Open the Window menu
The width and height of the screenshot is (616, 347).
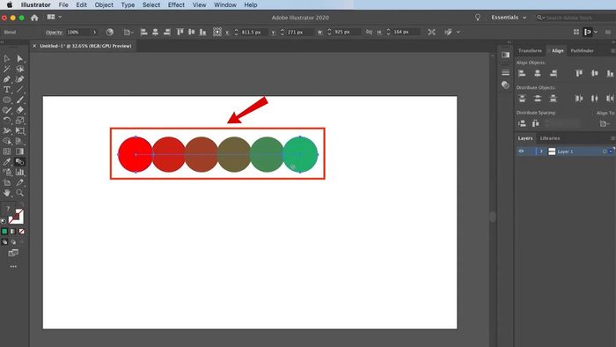[225, 4]
